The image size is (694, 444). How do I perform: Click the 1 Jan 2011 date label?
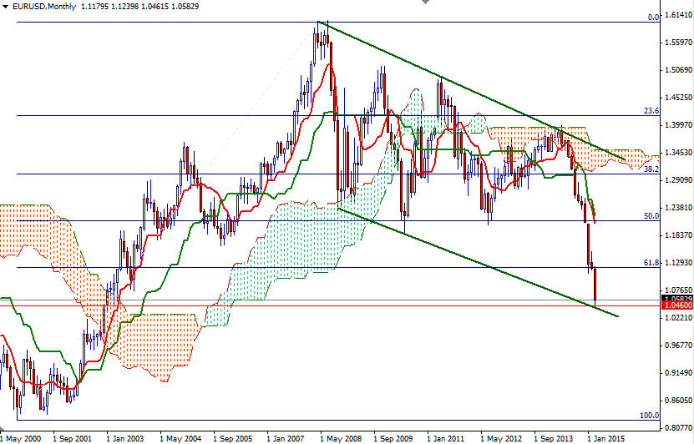[446, 439]
